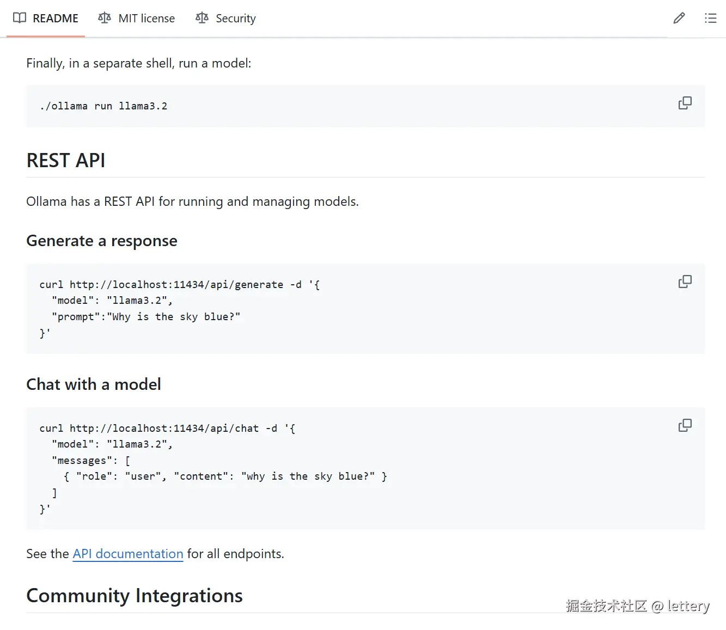Viewport: 726px width, 630px height.
Task: Open the Security tab
Action: [235, 19]
